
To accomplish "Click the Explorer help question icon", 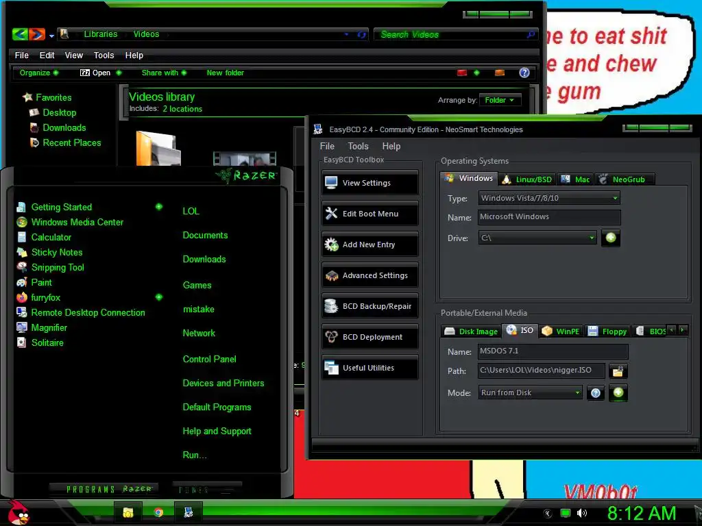I will (524, 73).
